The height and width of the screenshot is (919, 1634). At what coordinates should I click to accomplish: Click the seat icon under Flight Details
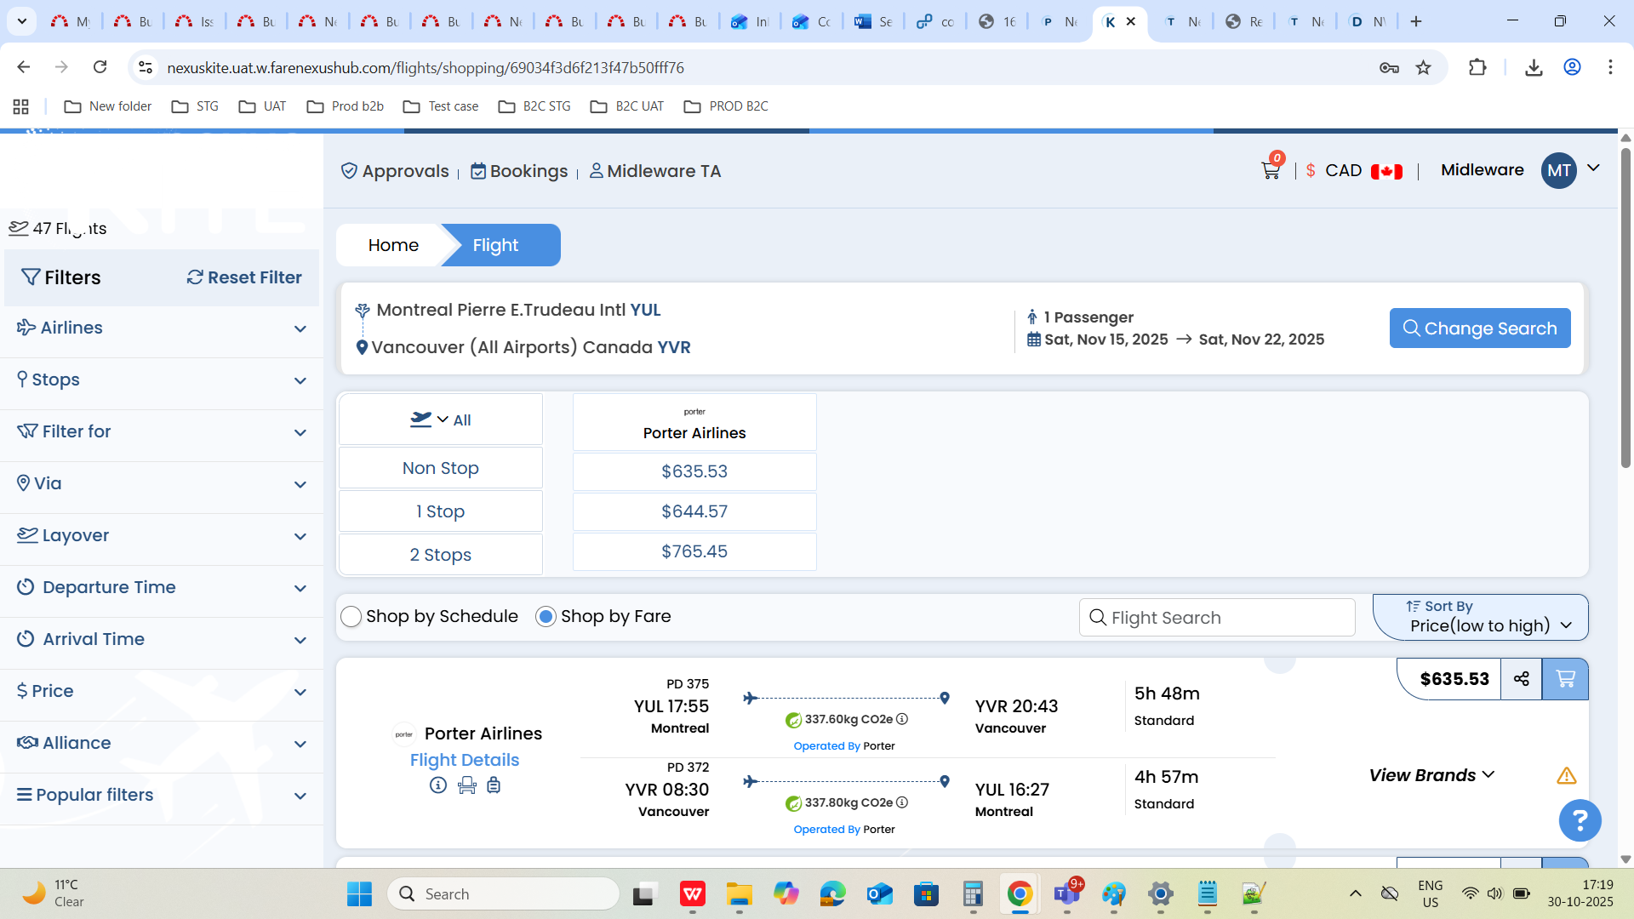(x=466, y=785)
